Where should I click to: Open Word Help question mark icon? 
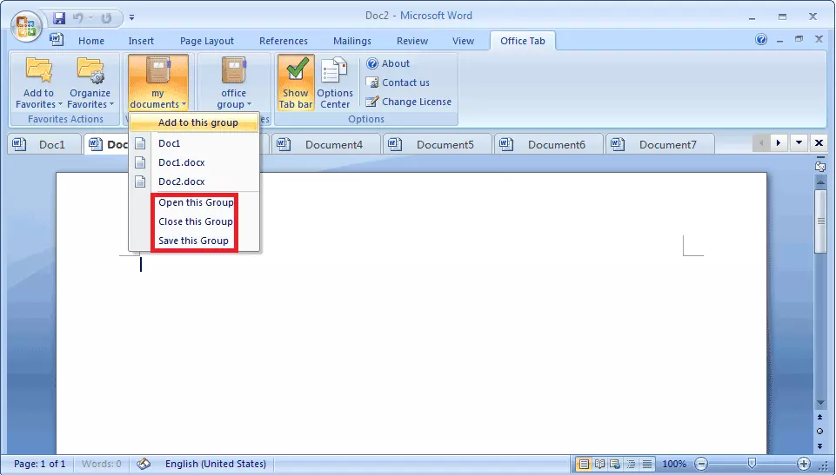(761, 39)
